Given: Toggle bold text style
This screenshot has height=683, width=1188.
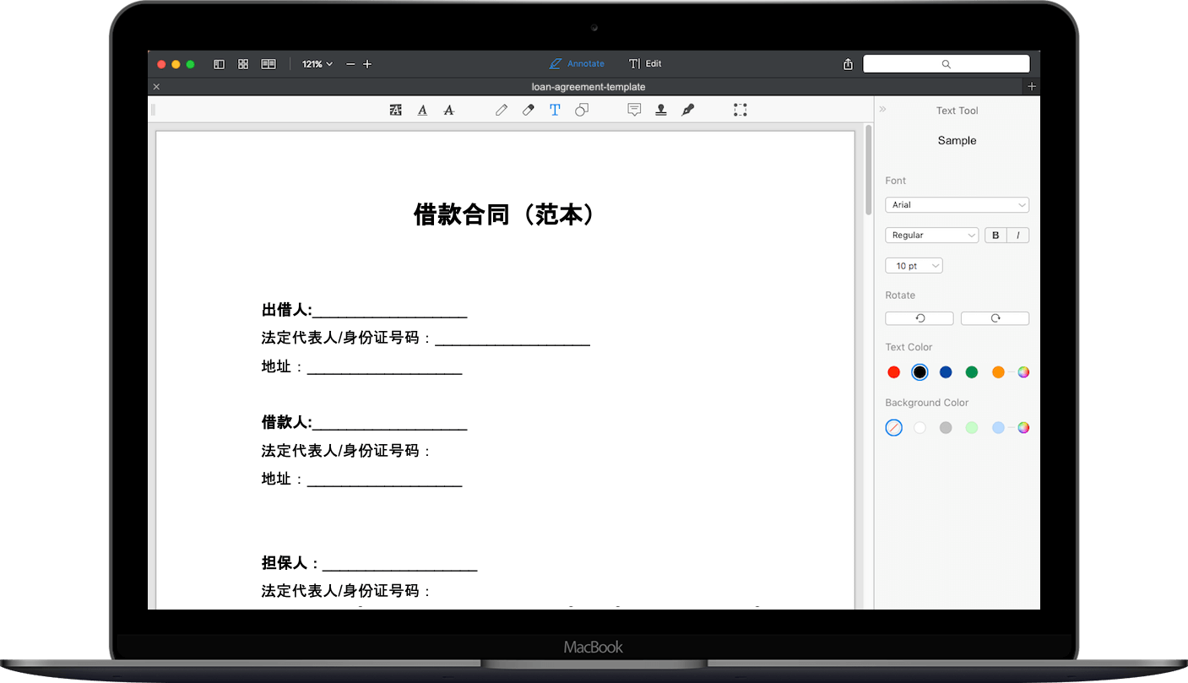Looking at the screenshot, I should 996,236.
